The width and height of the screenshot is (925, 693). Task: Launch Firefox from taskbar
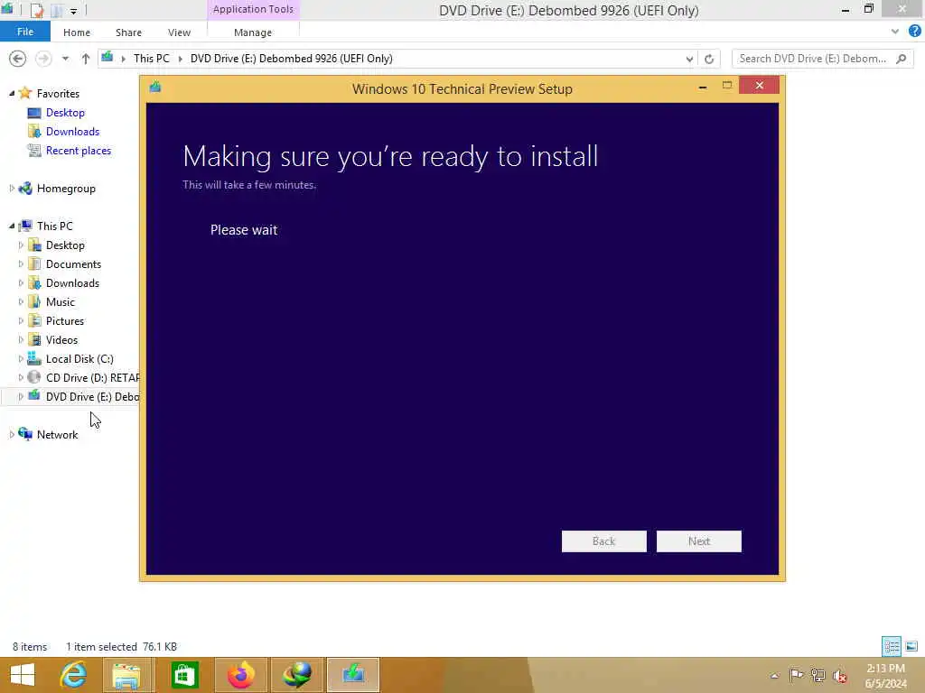tap(240, 675)
